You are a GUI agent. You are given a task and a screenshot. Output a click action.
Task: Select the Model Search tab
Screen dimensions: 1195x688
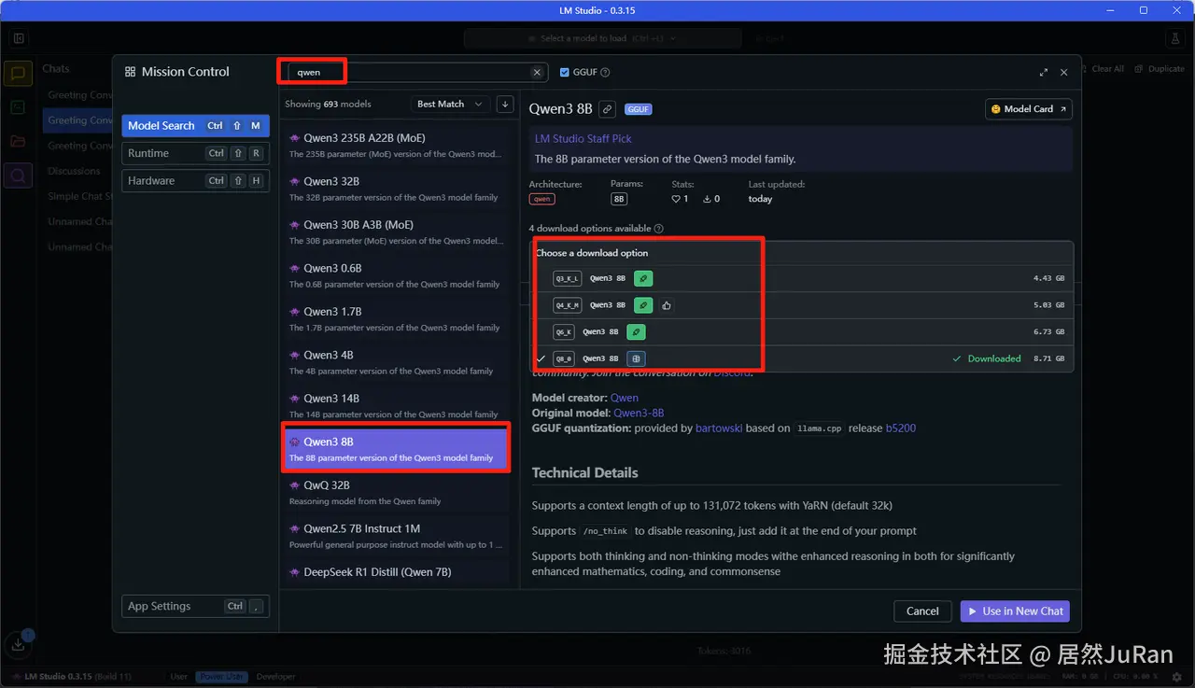tap(195, 126)
